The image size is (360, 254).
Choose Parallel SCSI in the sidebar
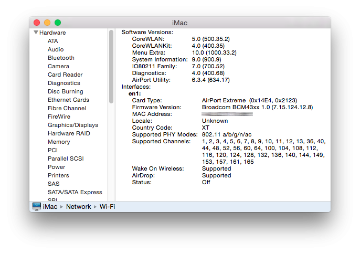click(66, 158)
